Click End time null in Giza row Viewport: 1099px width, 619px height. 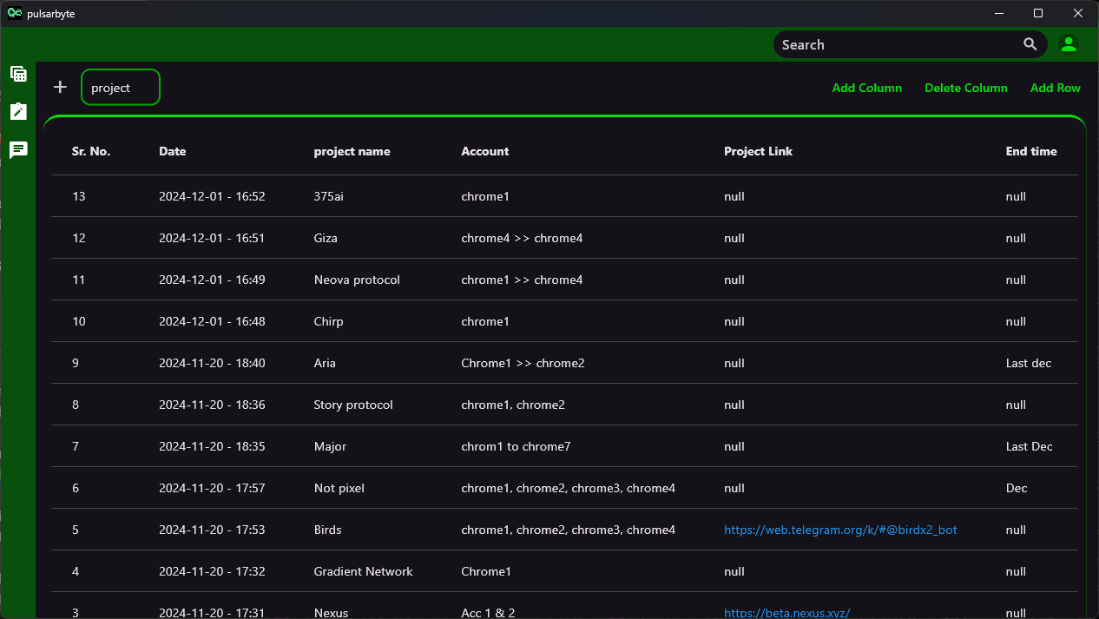click(x=1016, y=238)
